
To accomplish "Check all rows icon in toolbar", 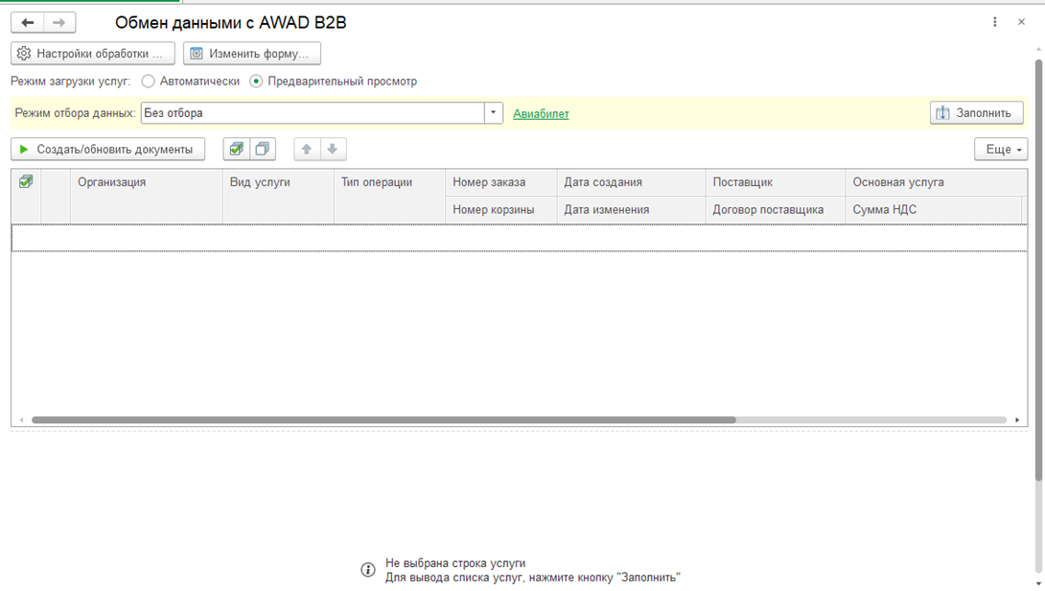I will tap(237, 150).
